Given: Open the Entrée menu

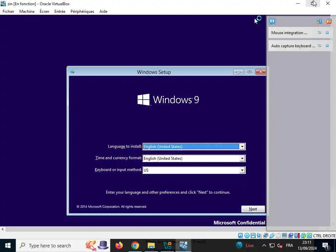Looking at the screenshot, I should tap(60, 11).
